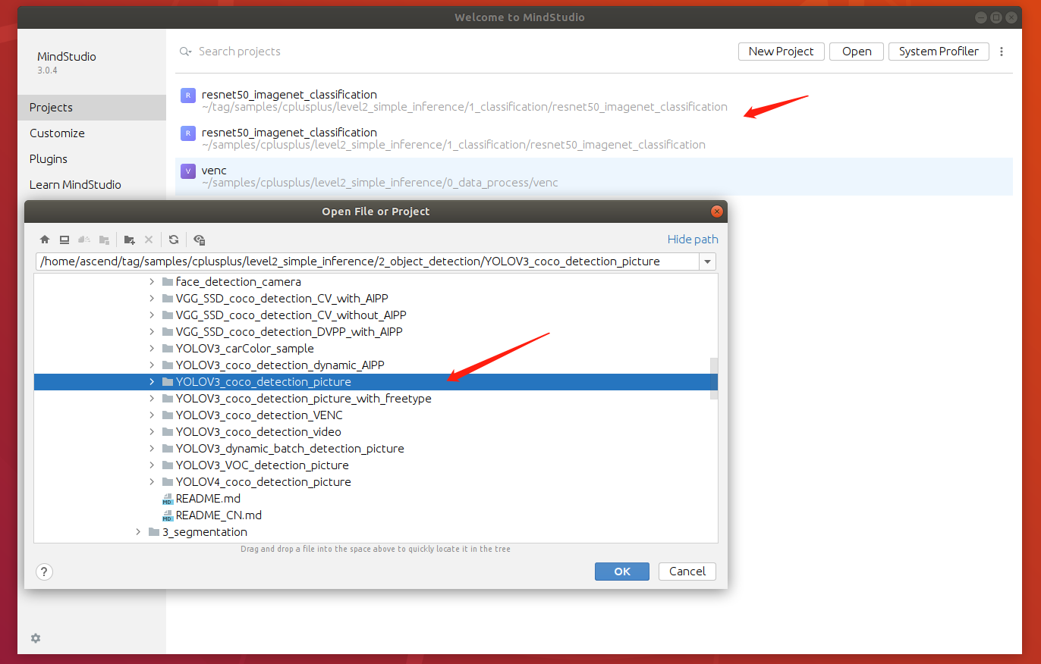Click the Project directory toolbar icon

point(84,240)
